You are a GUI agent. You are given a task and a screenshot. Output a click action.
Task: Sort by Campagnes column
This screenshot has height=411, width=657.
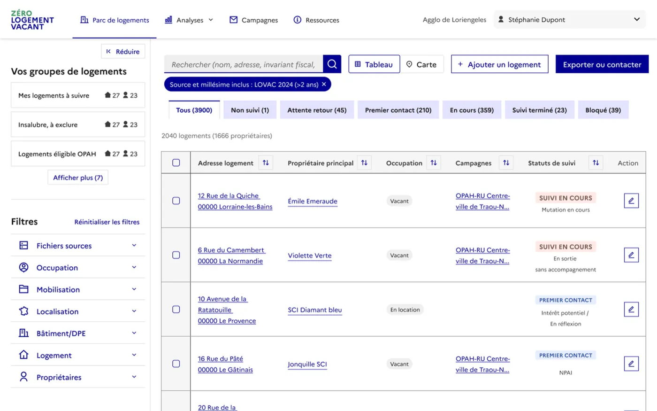506,163
